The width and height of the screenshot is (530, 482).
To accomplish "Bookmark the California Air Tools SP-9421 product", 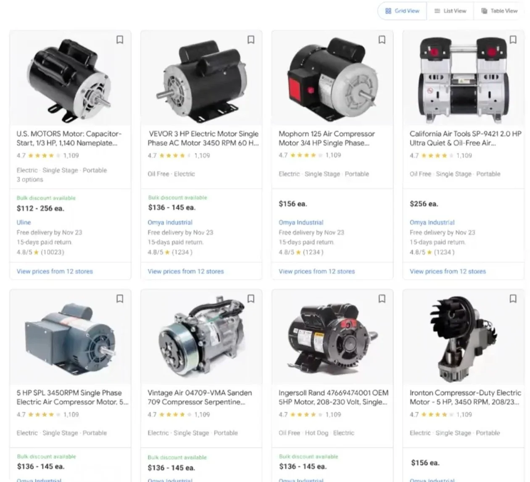I will [x=513, y=40].
